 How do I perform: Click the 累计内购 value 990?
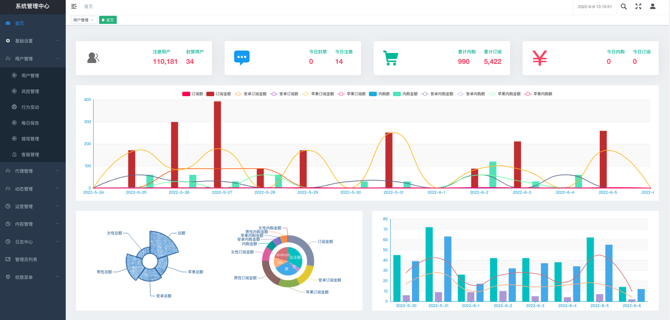464,62
